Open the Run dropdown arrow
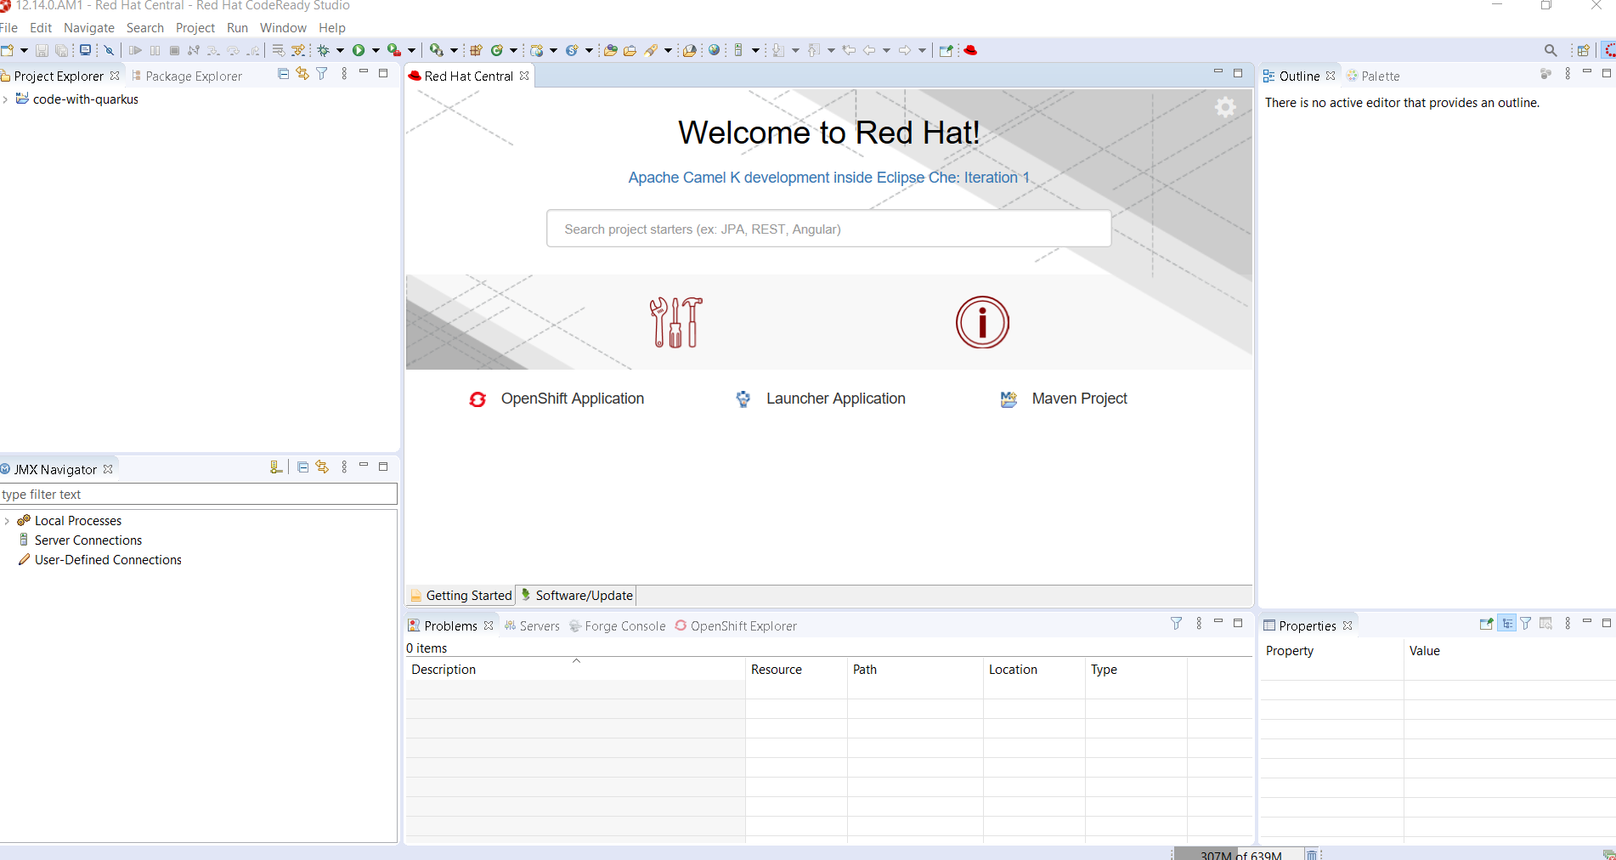Viewport: 1616px width, 860px height. [x=376, y=51]
